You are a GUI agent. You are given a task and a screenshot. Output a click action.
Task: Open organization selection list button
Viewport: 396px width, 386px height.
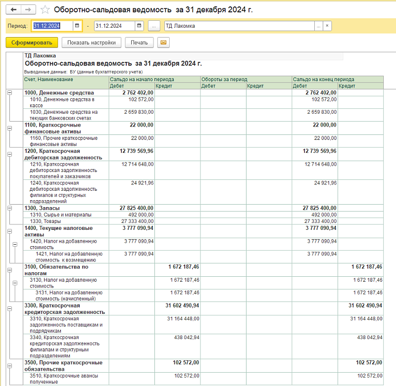tap(319, 26)
